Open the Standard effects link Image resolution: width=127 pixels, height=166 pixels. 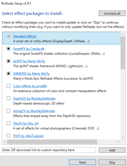pos(25,36)
